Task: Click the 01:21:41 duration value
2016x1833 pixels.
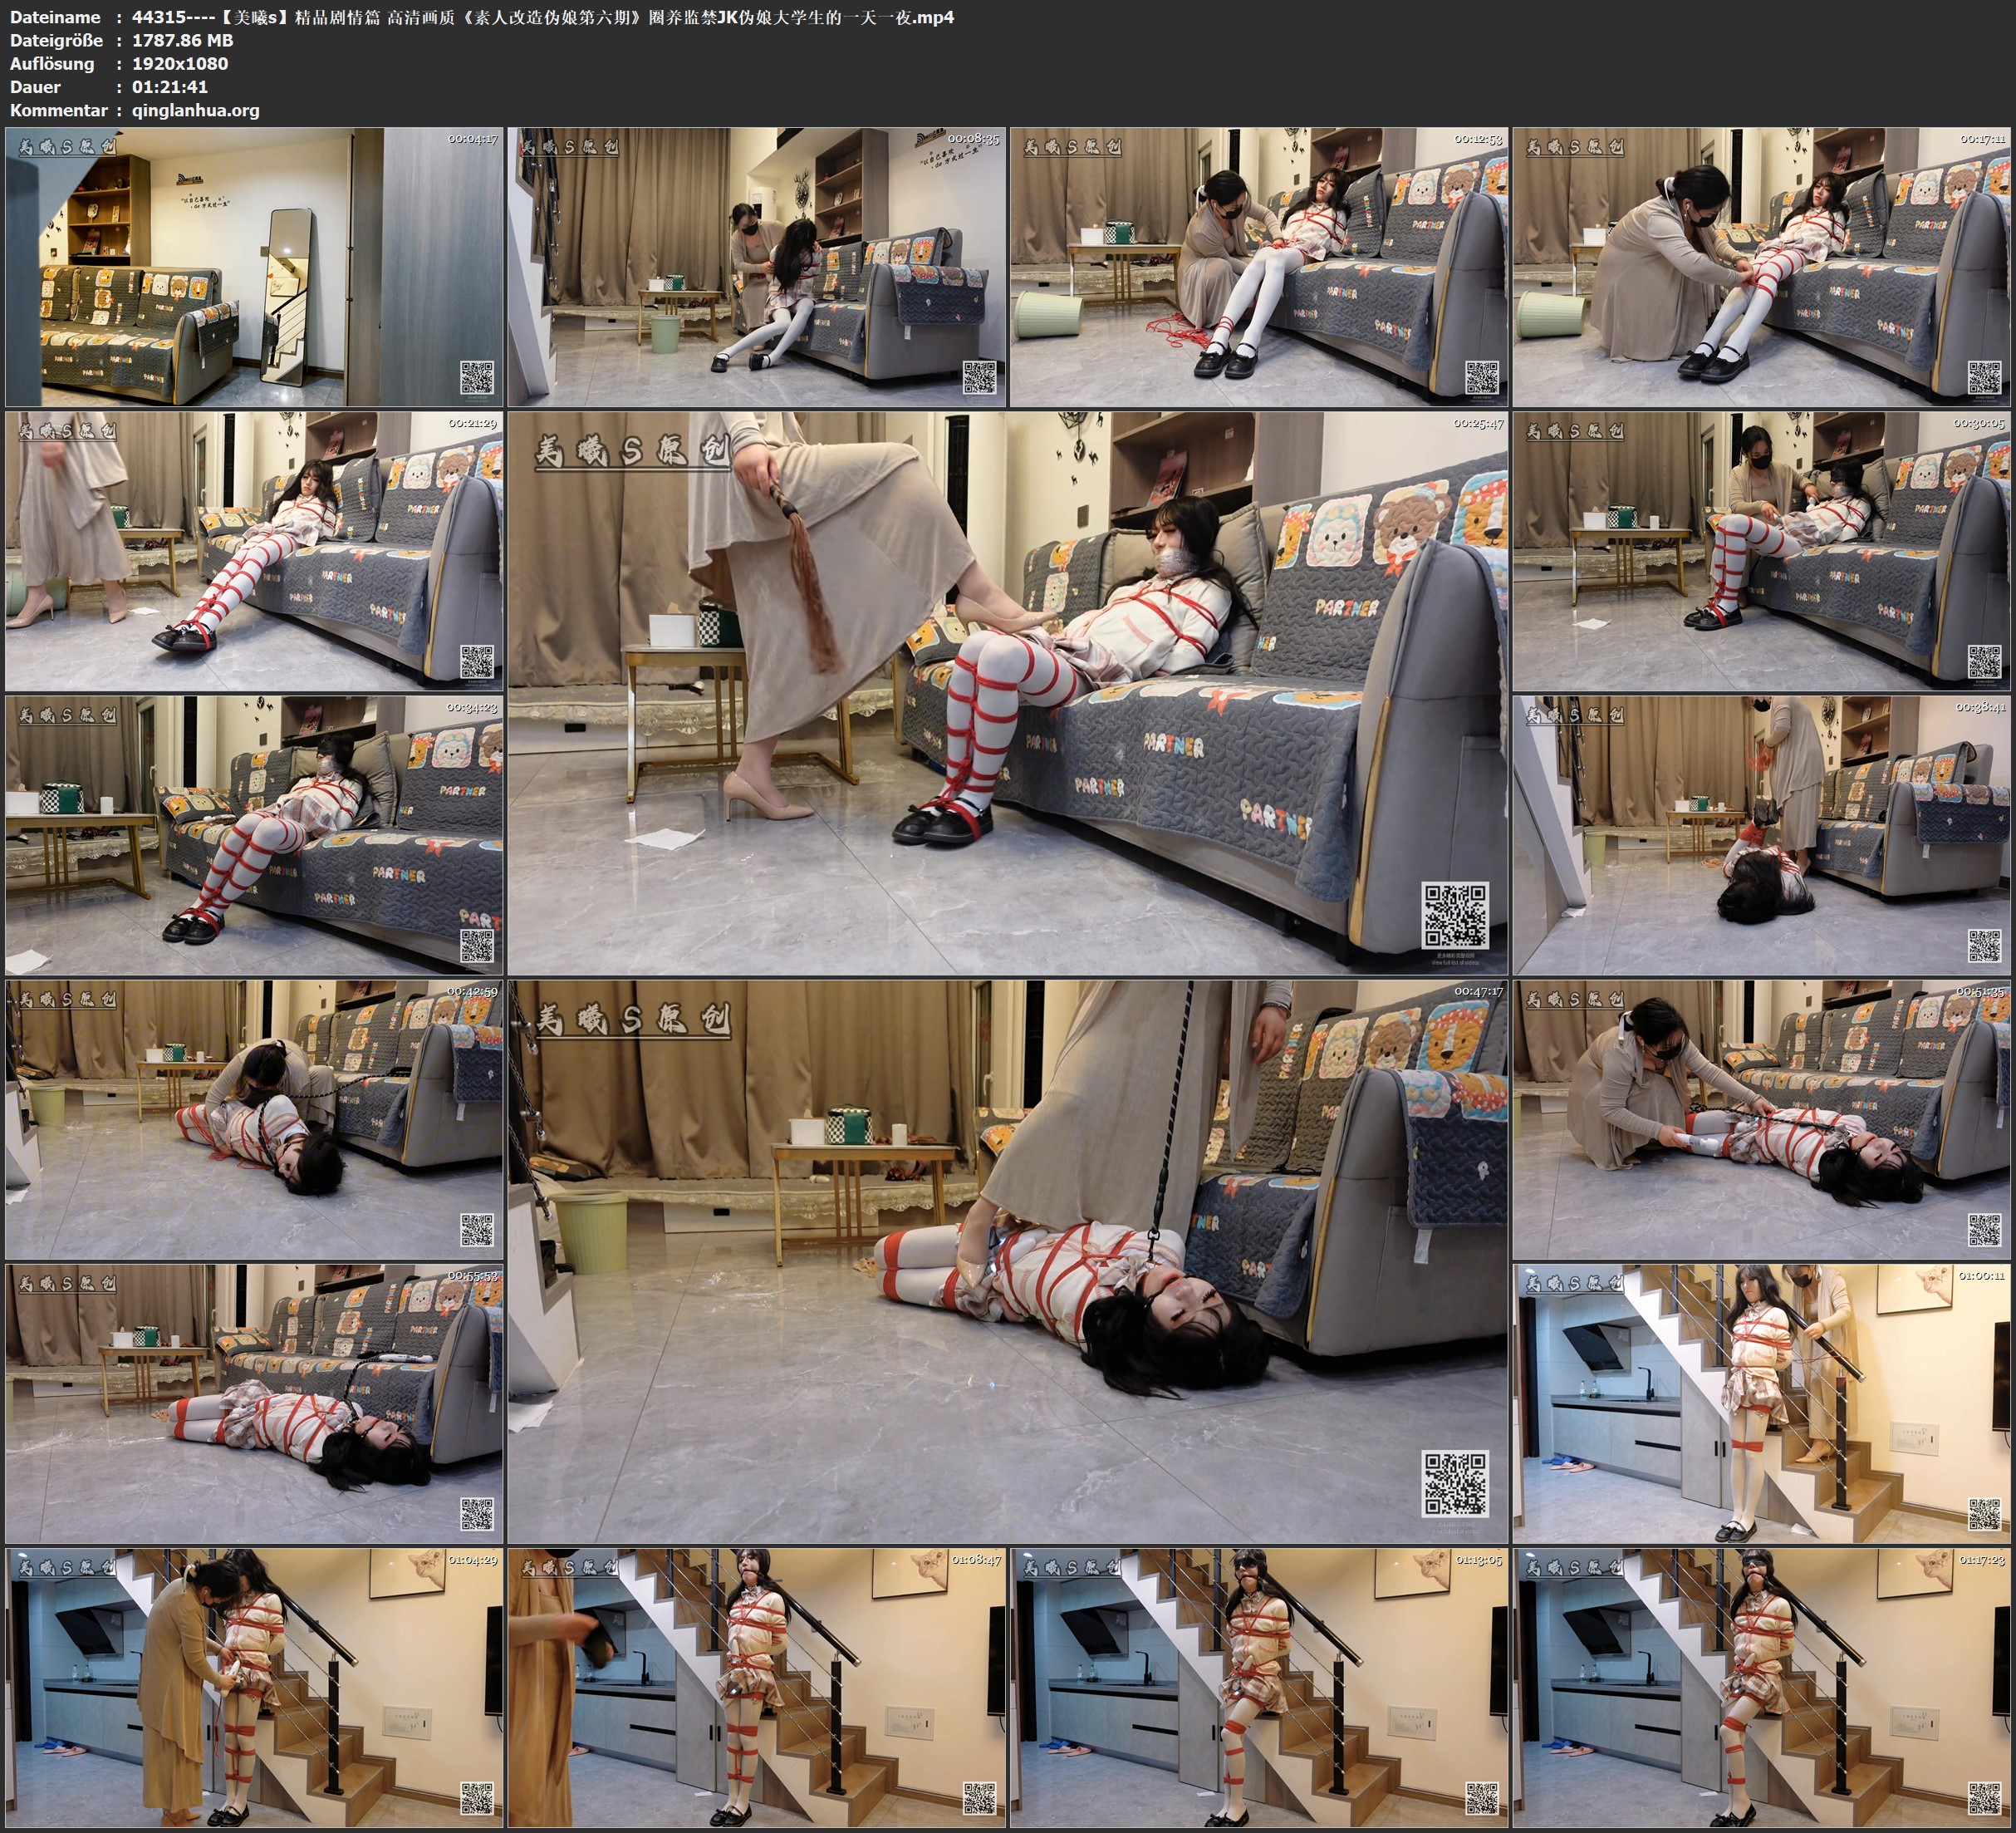Action: coord(170,87)
